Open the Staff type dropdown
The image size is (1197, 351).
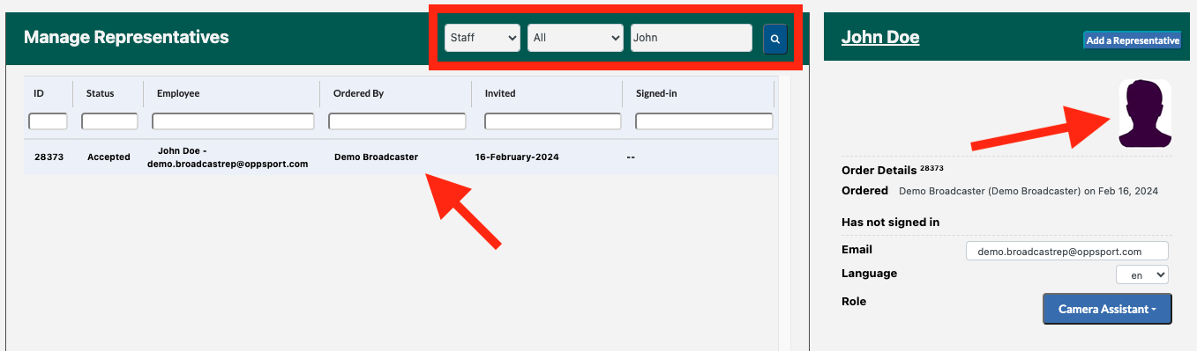pyautogui.click(x=483, y=38)
